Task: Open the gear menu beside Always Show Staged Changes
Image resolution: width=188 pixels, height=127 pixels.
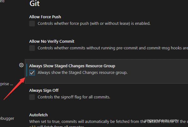Action: (x=21, y=65)
